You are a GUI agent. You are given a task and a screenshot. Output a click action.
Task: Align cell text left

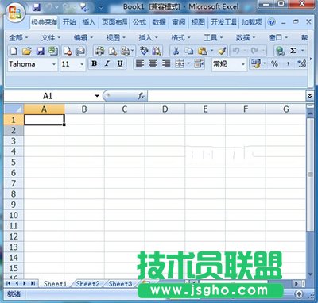pyautogui.click(x=140, y=63)
